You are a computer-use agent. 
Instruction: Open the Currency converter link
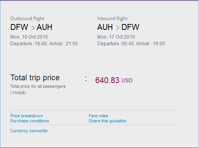click(29, 131)
